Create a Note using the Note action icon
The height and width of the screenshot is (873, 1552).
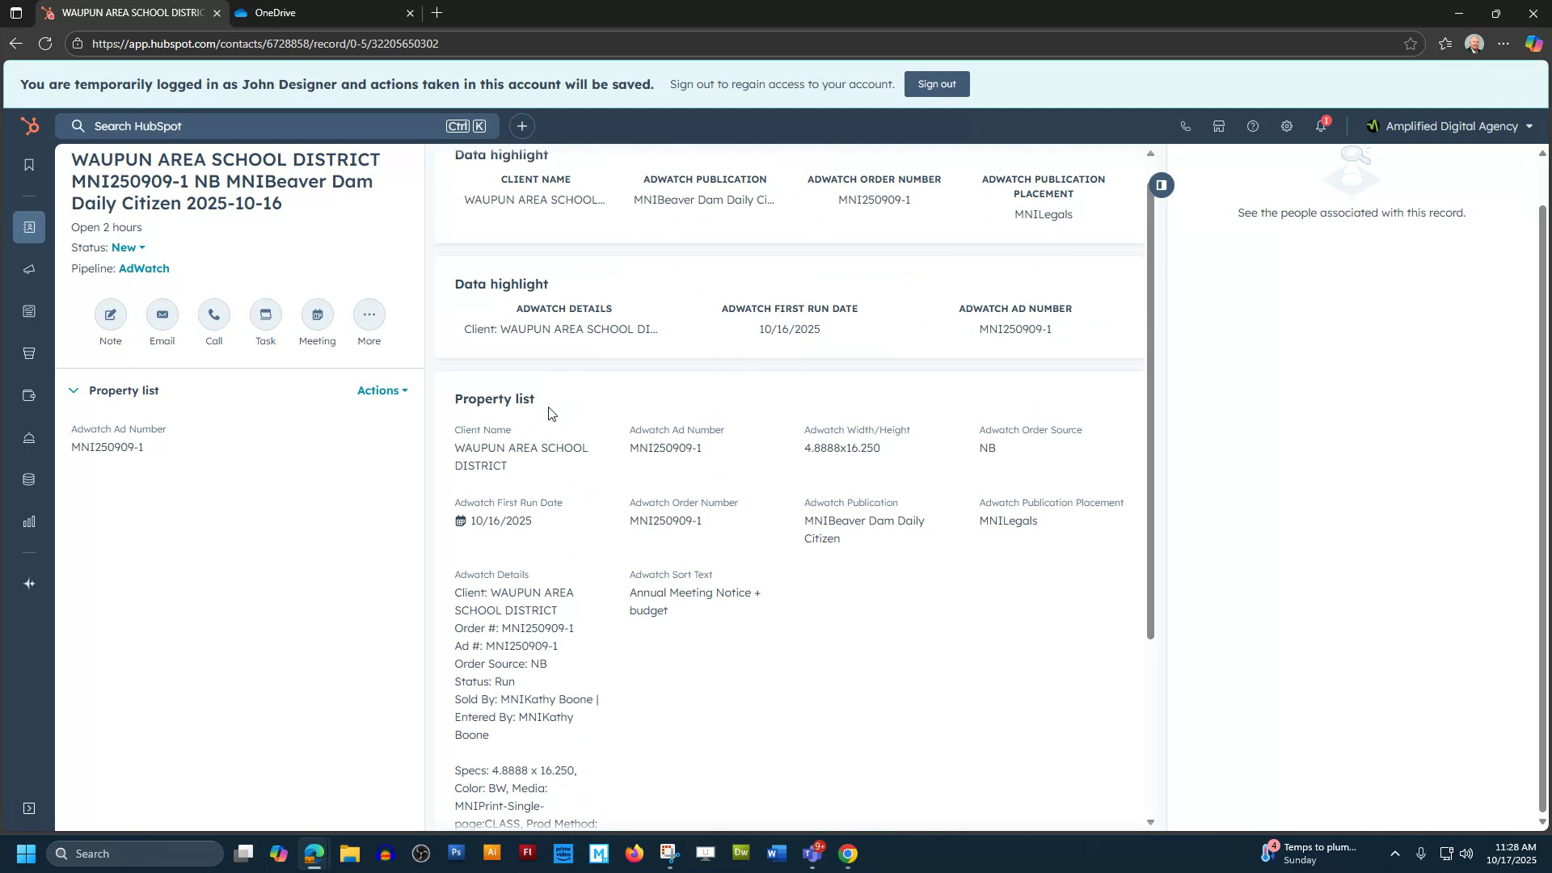click(x=110, y=314)
